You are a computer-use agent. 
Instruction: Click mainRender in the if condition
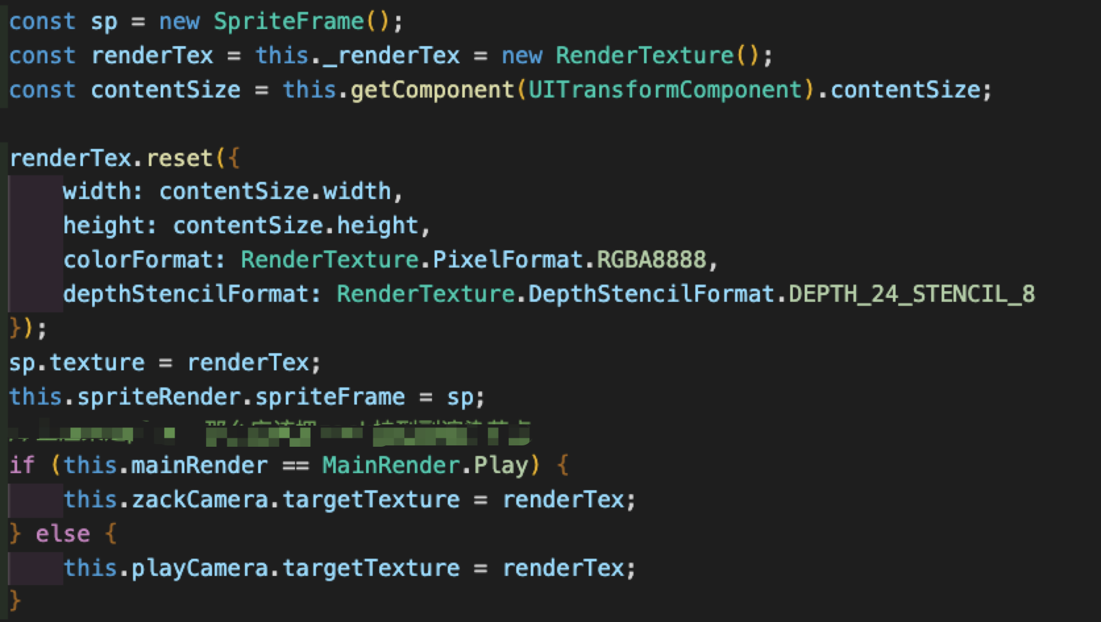pos(199,466)
